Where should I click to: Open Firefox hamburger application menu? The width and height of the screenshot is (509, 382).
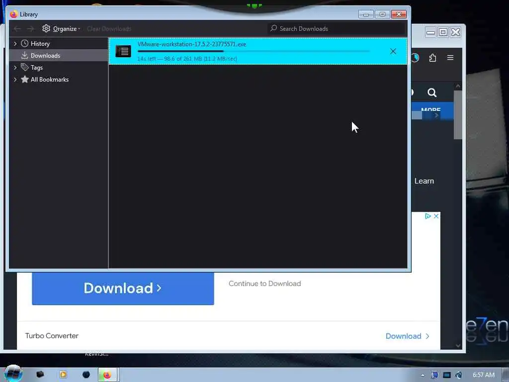click(450, 58)
